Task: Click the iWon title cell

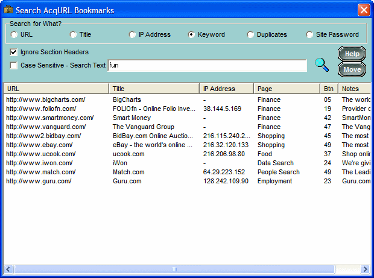Action: pyautogui.click(x=120, y=163)
